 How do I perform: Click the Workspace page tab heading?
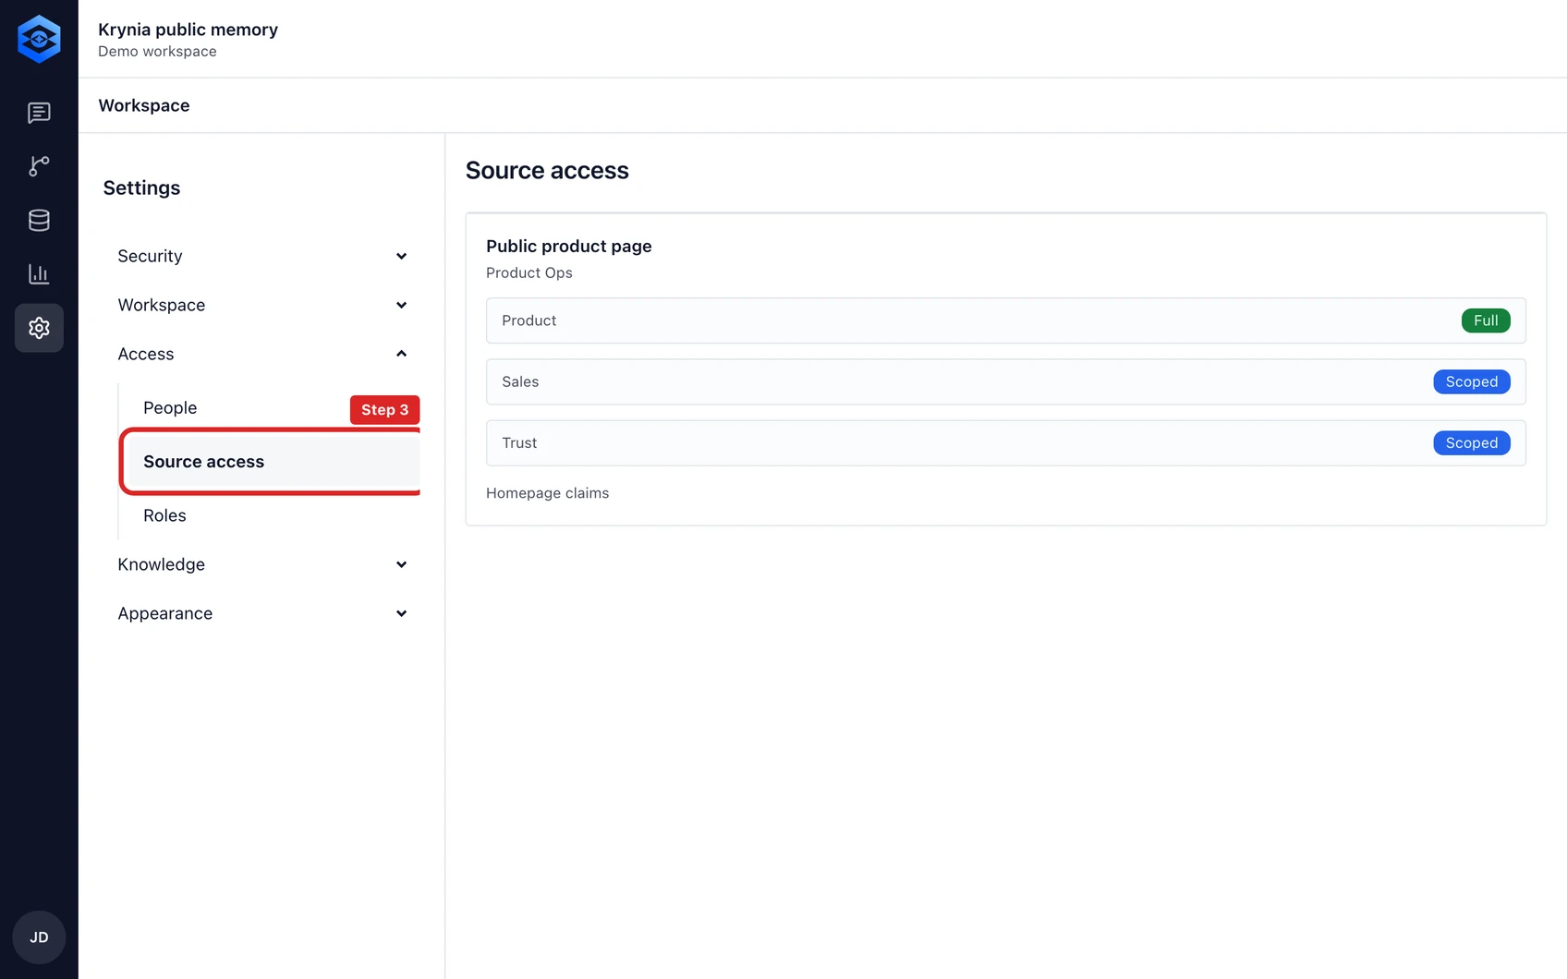pyautogui.click(x=144, y=105)
